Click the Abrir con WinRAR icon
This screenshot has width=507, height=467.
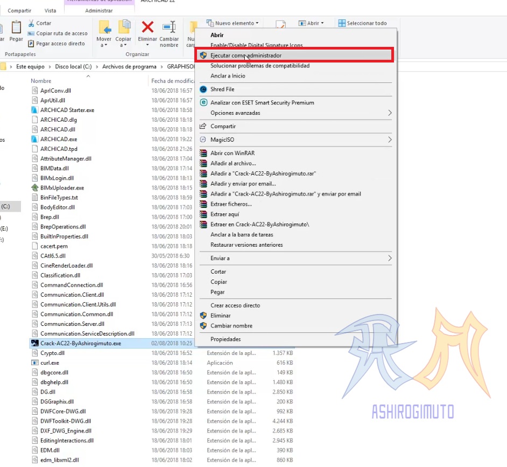pyautogui.click(x=203, y=153)
